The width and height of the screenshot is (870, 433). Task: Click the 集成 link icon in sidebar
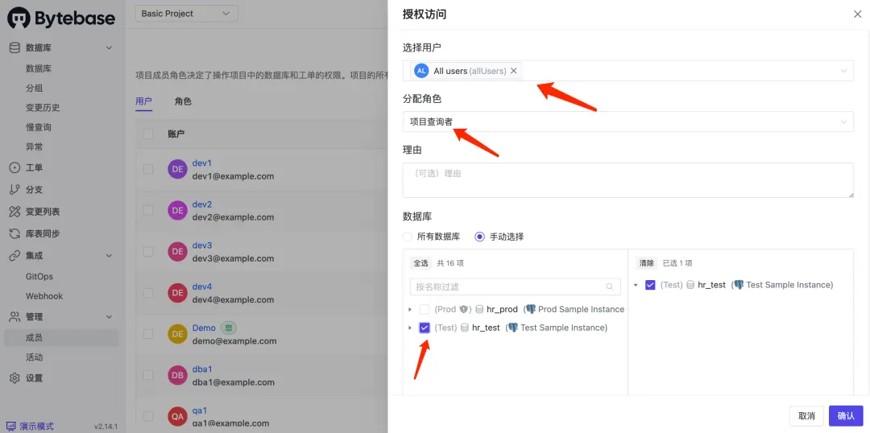point(15,256)
